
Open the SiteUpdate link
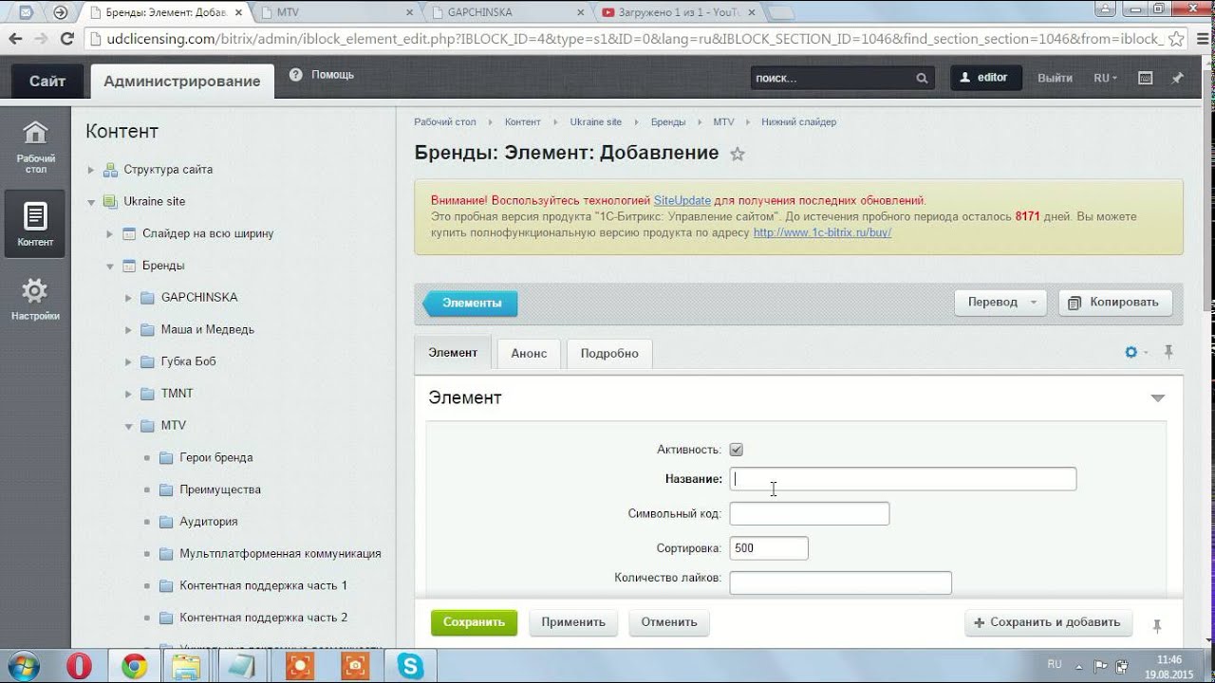click(x=682, y=200)
